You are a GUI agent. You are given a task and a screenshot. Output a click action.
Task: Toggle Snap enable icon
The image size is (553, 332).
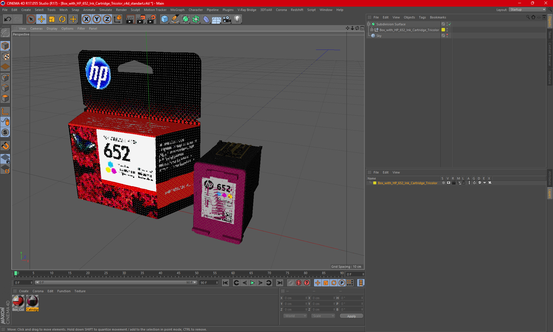5,133
